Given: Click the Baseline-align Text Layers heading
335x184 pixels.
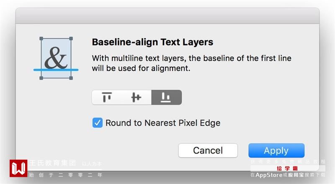Looking at the screenshot, I should click(x=152, y=42).
